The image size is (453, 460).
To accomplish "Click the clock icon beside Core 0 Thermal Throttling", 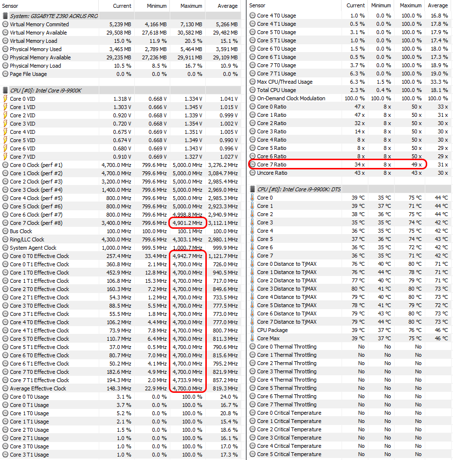I will 252,347.
